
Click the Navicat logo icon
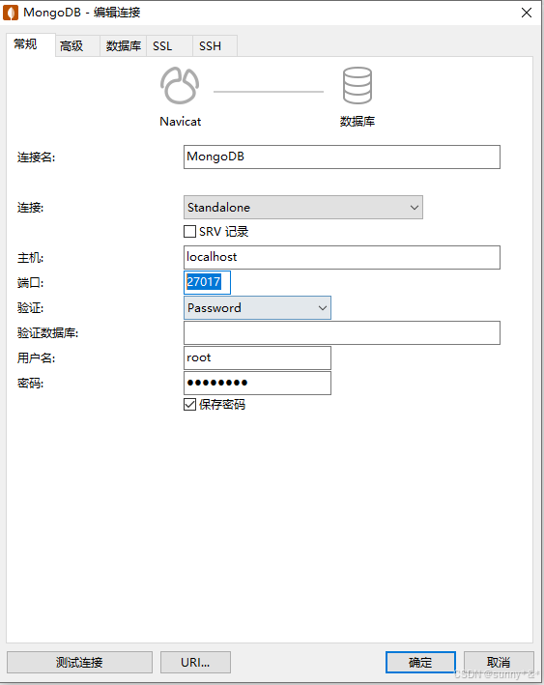click(180, 86)
